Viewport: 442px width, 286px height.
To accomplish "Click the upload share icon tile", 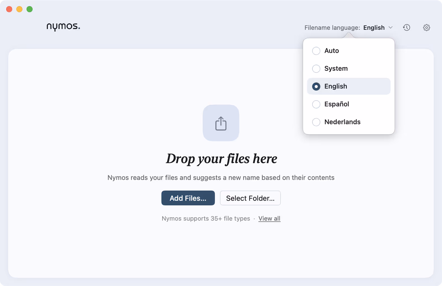I will (221, 123).
